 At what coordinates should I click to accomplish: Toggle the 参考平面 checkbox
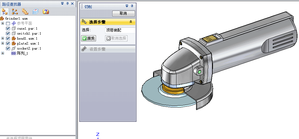(x=8, y=24)
